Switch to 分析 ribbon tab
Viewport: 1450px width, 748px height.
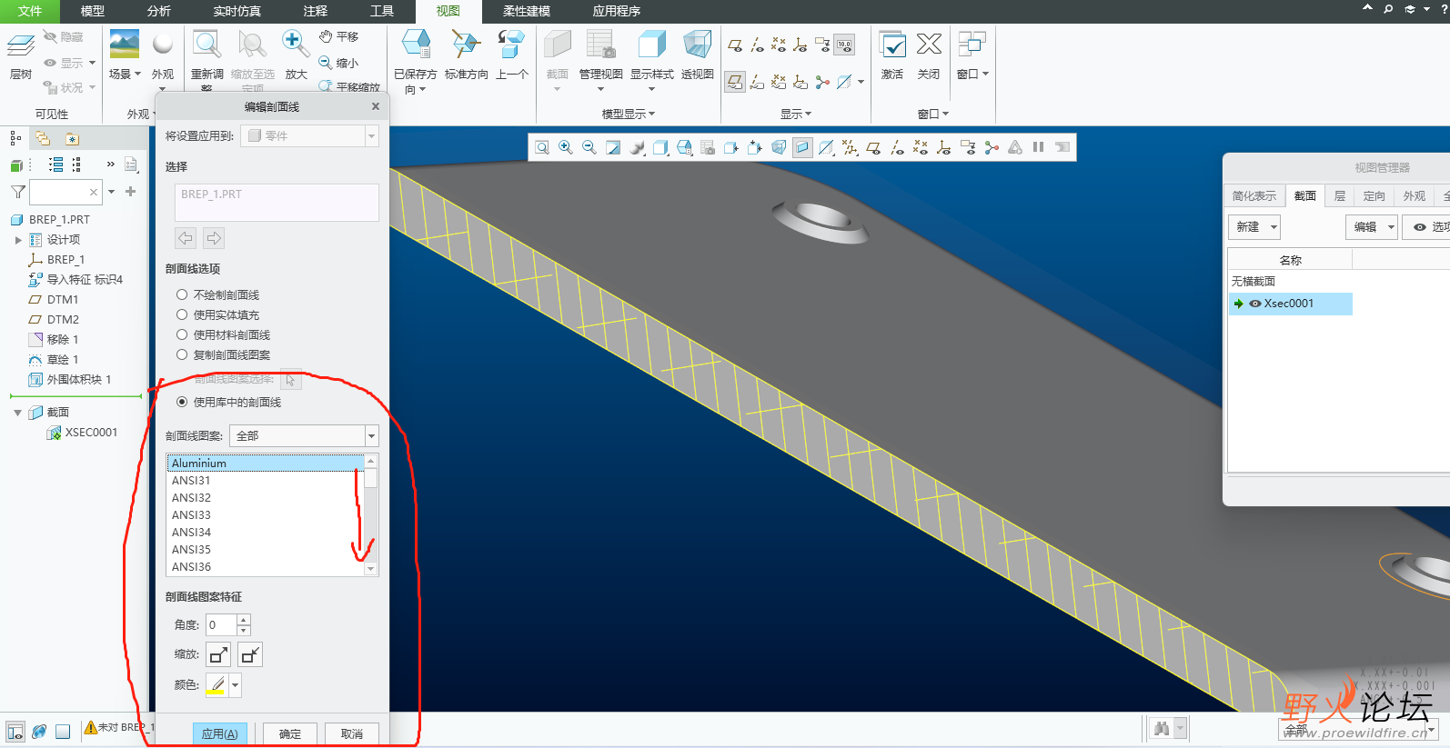tap(159, 11)
